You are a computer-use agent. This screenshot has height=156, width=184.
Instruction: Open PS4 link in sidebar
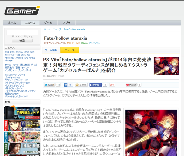[x=7, y=52]
